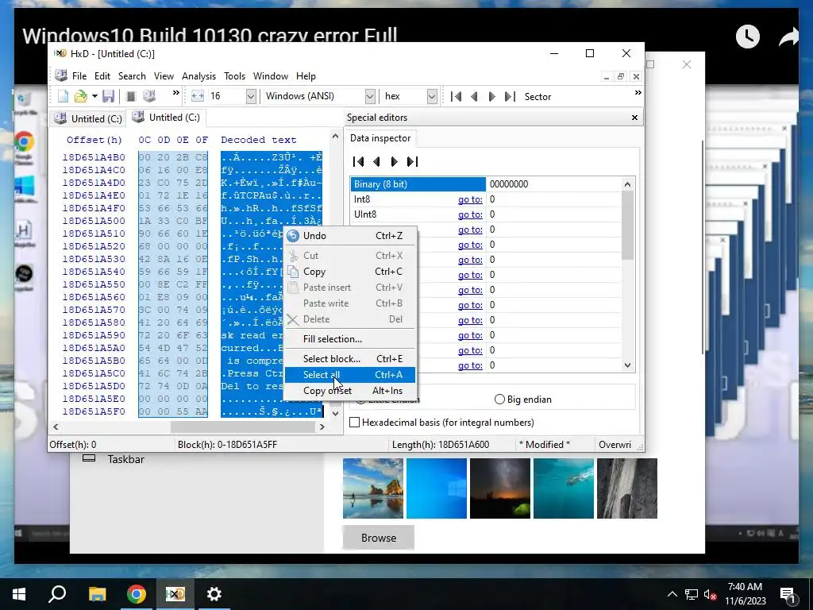This screenshot has height=610, width=813.
Task: Go to next byte in Data inspector
Action: tap(394, 162)
